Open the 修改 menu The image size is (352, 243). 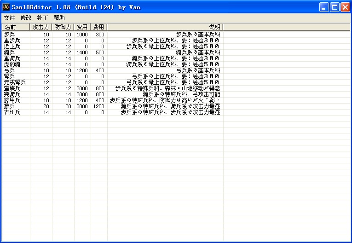click(x=26, y=17)
